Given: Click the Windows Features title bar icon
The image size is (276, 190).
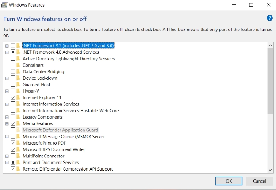Looking at the screenshot, I should coord(4,5).
